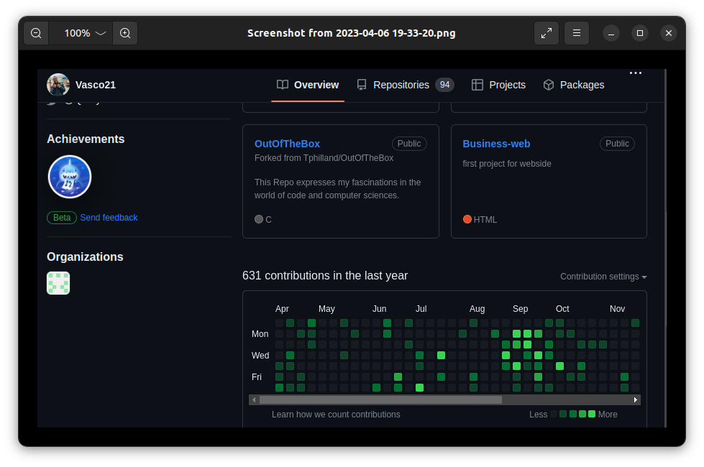Click the Tphilland/OutOfTheBox fork source link
Viewport: 704px width, 467px height.
(x=349, y=158)
